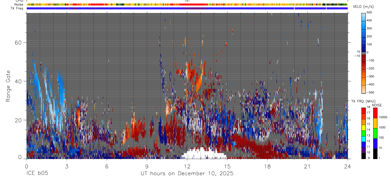Click the "9" hour tick on the time axis
Screen dimensions: 391x180
coord(147,166)
